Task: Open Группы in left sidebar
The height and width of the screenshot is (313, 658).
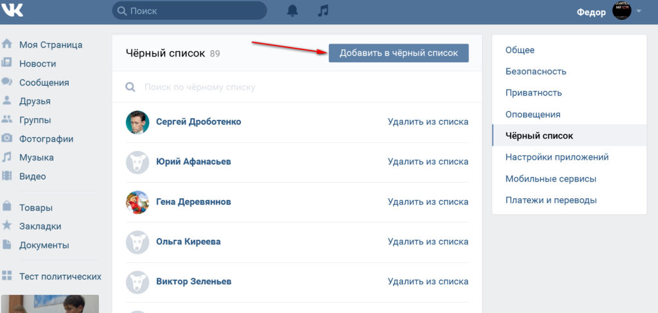Action: point(35,120)
